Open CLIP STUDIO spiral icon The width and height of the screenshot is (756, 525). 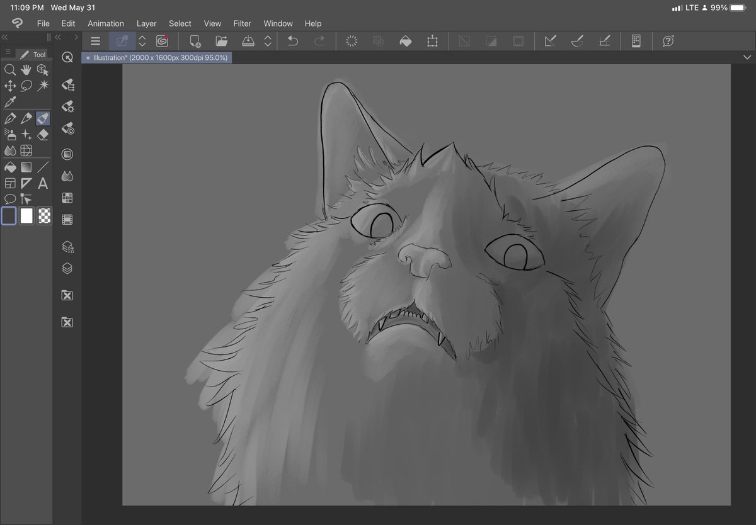pyautogui.click(x=163, y=41)
